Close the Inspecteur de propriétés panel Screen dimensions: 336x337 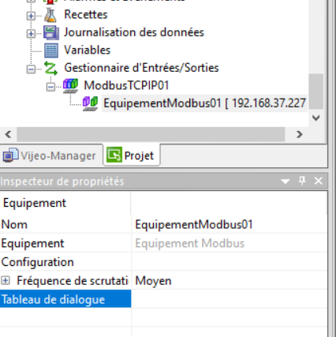tap(319, 181)
